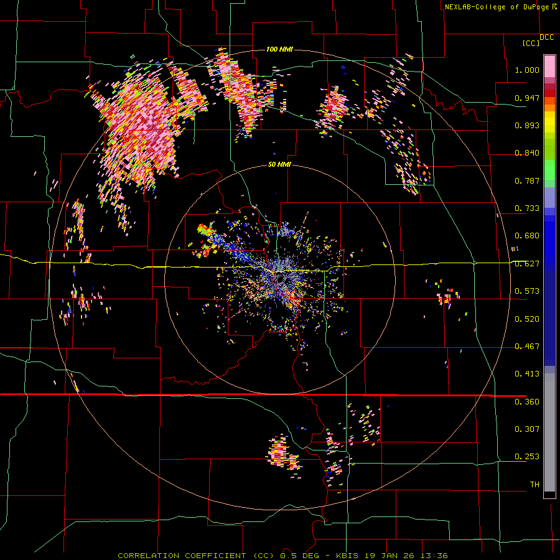Click the 0.573 legend value
The width and height of the screenshot is (560, 560).
pos(527,291)
